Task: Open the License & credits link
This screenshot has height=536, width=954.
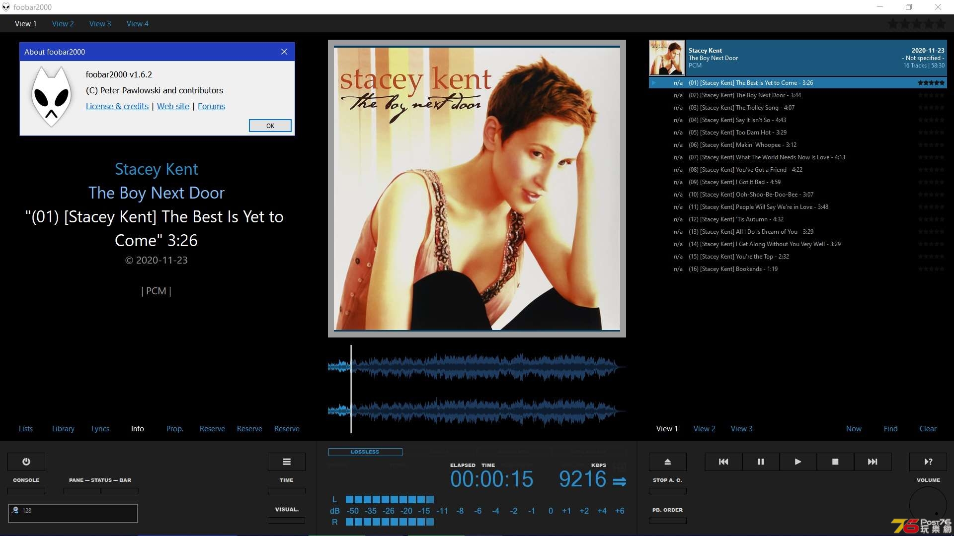Action: [117, 106]
